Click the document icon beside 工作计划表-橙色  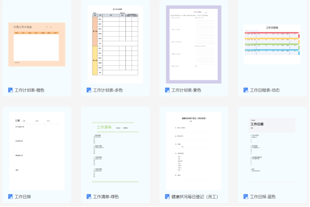pyautogui.click(x=11, y=90)
